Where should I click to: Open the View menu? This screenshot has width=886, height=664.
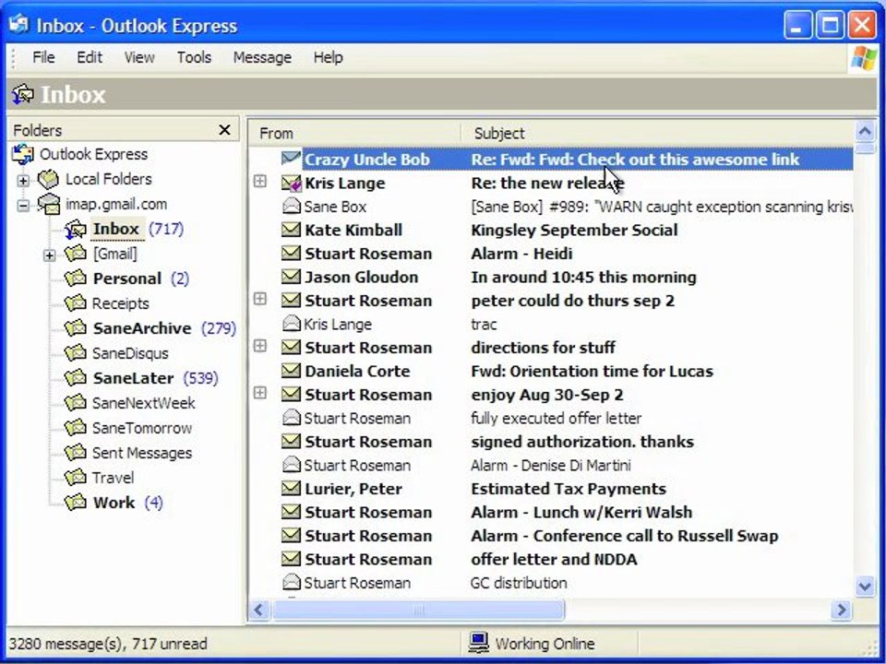pyautogui.click(x=139, y=57)
